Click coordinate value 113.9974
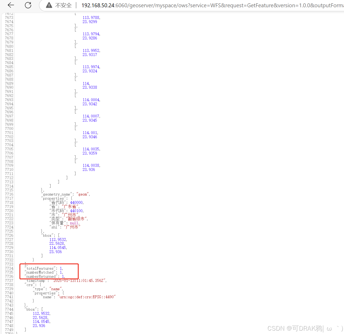This screenshot has width=344, height=334. click(x=91, y=67)
